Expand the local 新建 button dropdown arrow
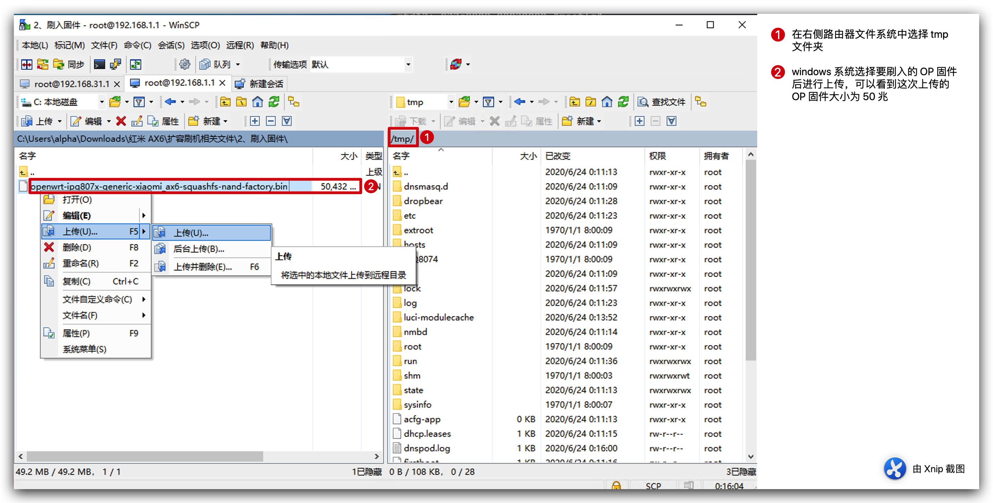Screen dimensions: 993x503 tap(225, 122)
